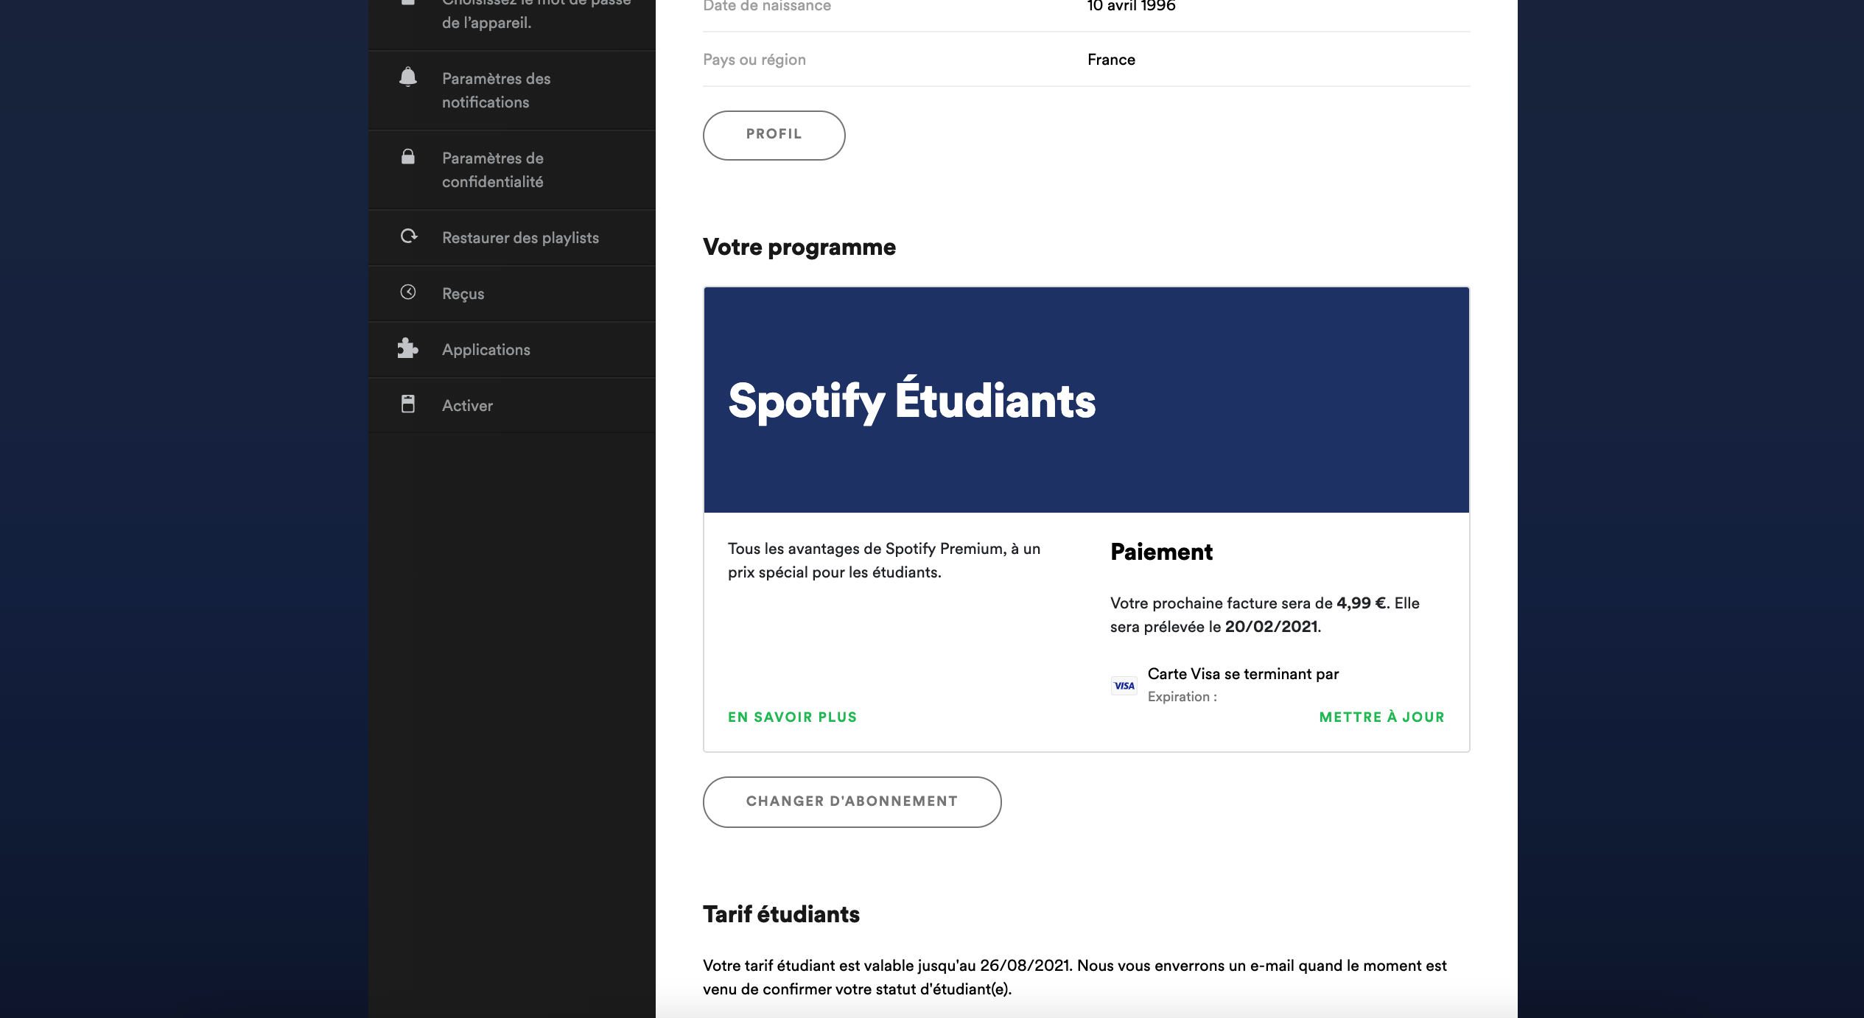Click the puzzle piece Applications icon
This screenshot has width=1864, height=1018.
coord(407,348)
